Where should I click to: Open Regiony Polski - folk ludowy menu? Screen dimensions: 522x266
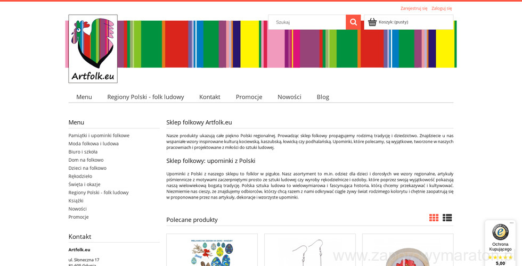(x=145, y=97)
